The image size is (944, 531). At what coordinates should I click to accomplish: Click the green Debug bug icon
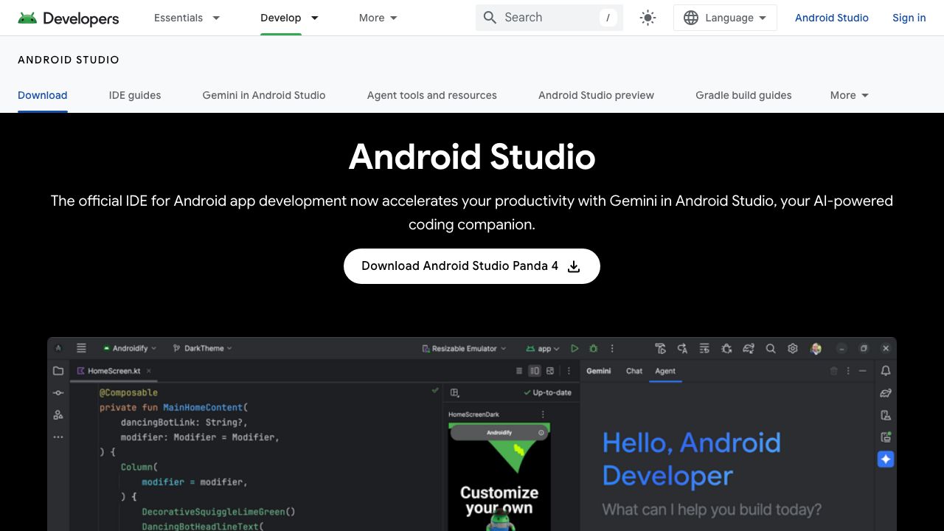pyautogui.click(x=593, y=348)
